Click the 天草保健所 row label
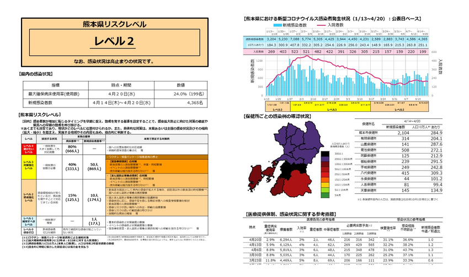The width and height of the screenshot is (469, 277). [x=368, y=191]
